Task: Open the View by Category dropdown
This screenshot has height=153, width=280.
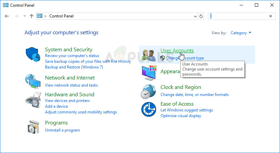Action: [x=241, y=33]
